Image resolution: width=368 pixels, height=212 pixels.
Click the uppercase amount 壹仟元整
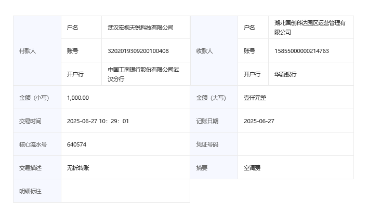[x=255, y=98]
